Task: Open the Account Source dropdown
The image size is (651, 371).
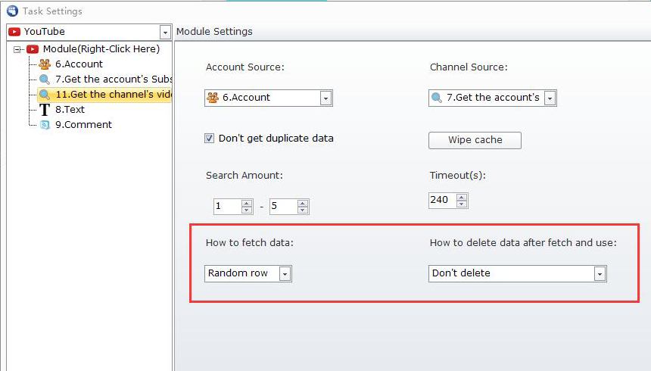Action: 325,98
